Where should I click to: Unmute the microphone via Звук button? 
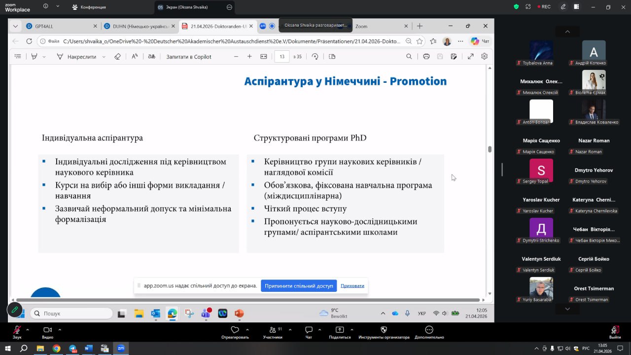pyautogui.click(x=17, y=330)
